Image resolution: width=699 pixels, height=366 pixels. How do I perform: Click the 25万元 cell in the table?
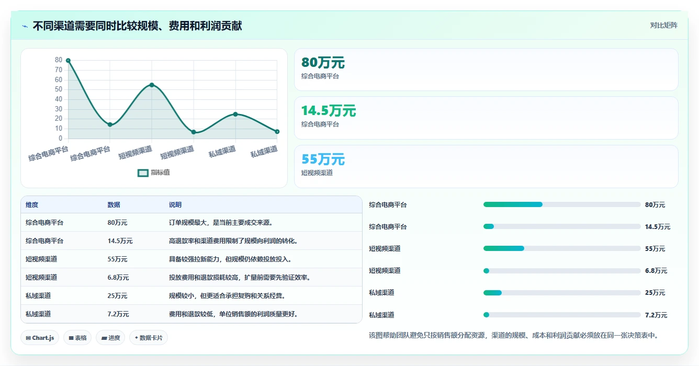coord(117,296)
